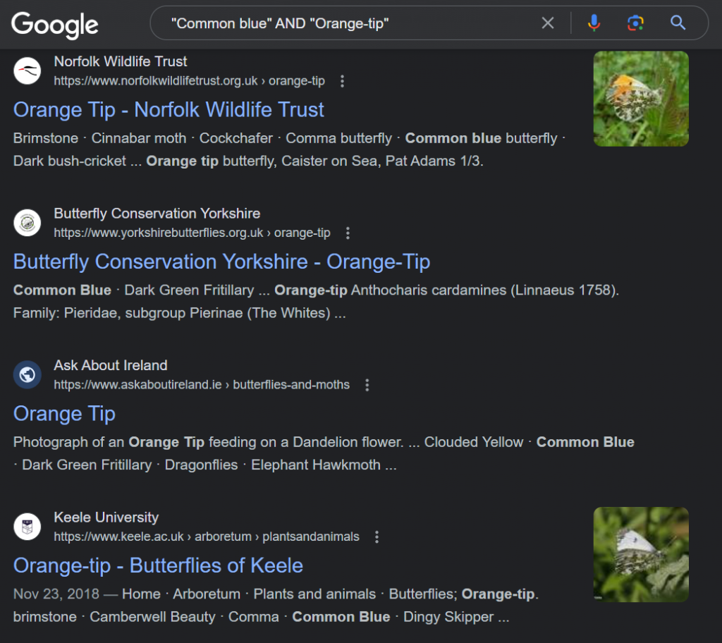722x643 pixels.
Task: Click Keele University site name
Action: [x=106, y=518]
